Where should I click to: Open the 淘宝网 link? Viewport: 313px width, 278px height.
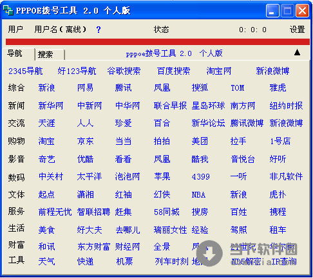219,71
